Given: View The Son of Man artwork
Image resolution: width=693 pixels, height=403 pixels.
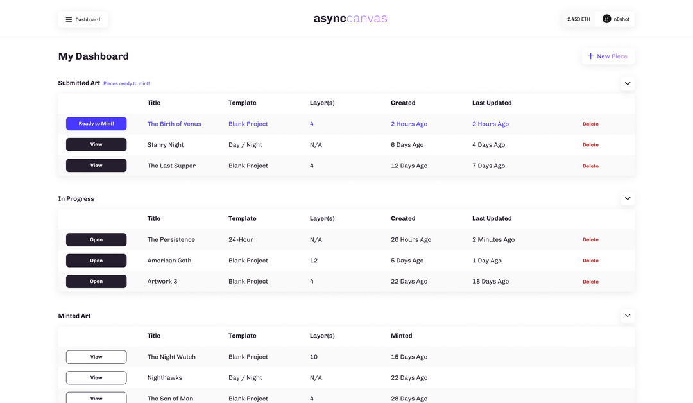Looking at the screenshot, I should click(96, 398).
